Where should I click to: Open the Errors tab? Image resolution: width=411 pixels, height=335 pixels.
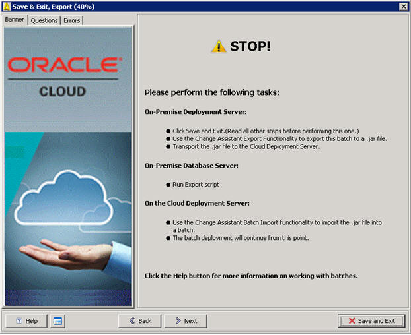(x=72, y=20)
